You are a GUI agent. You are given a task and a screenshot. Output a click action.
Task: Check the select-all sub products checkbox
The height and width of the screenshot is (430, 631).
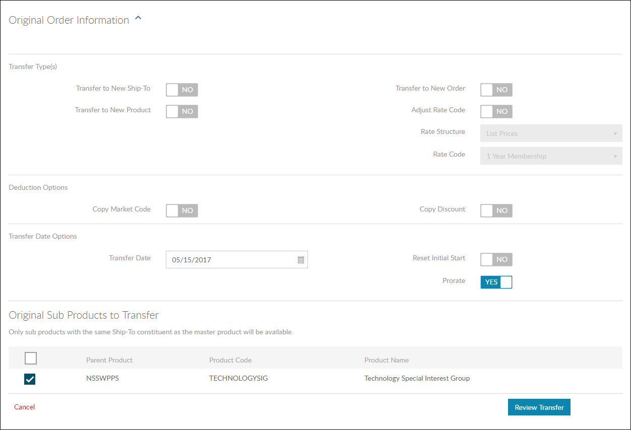point(31,358)
